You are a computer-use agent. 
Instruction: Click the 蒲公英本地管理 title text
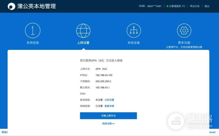click(36, 6)
